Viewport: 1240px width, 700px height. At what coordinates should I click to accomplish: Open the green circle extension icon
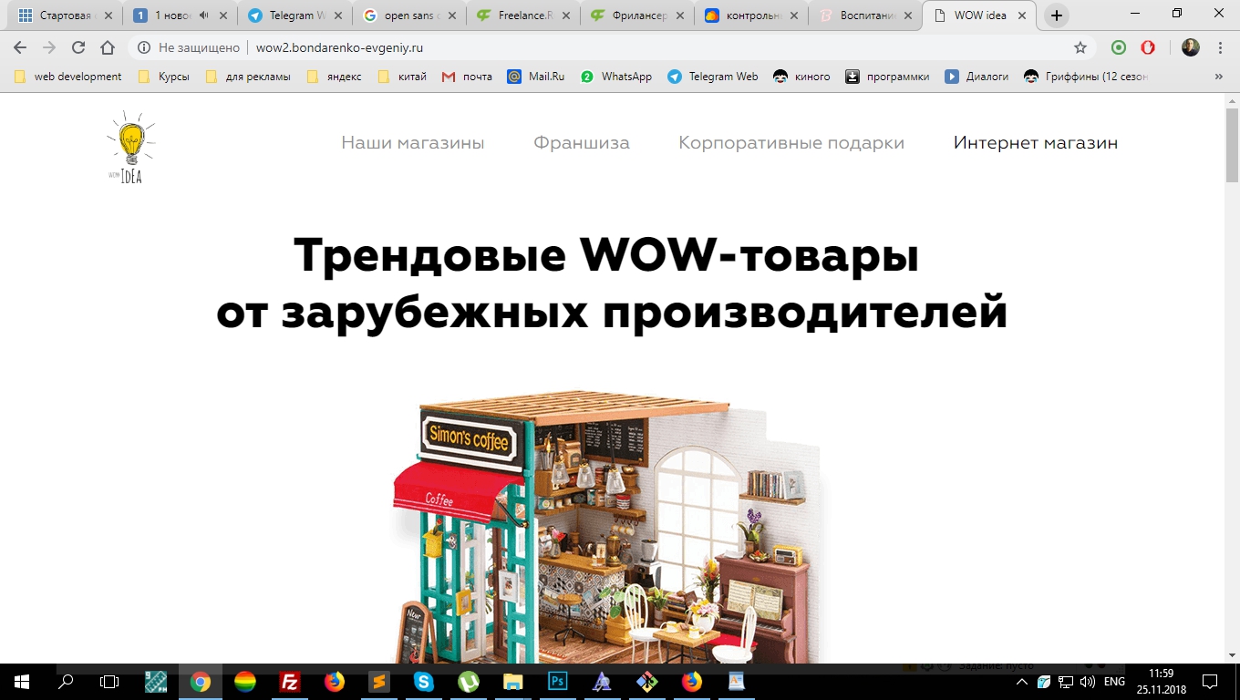pyautogui.click(x=1119, y=47)
